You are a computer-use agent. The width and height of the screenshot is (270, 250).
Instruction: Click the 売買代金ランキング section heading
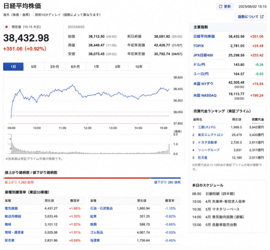click(222, 111)
